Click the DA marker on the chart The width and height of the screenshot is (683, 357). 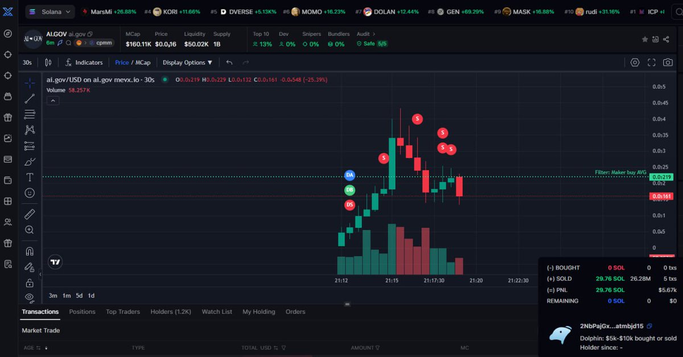(349, 175)
